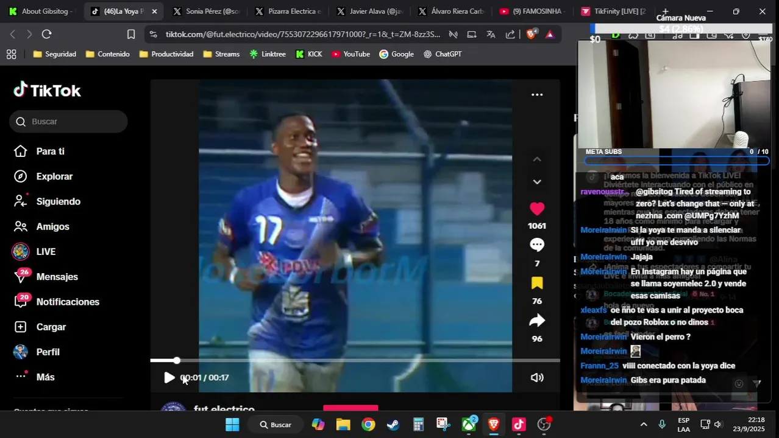
Task: Open the three-dot video options menu
Action: [537, 94]
